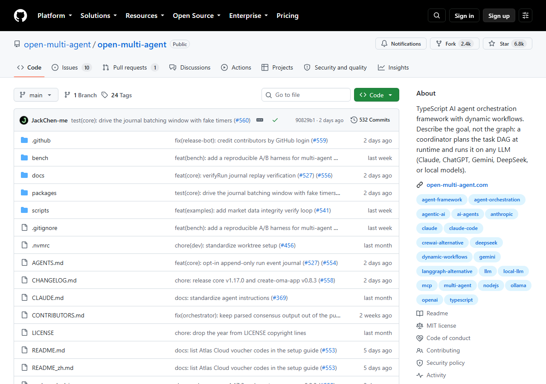
Task: Open the LICENSE file
Action: click(x=43, y=333)
